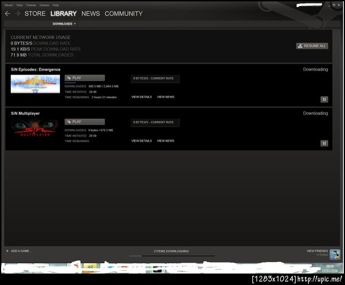
Task: View news for SiN Multiplayer
Action: 166,141
